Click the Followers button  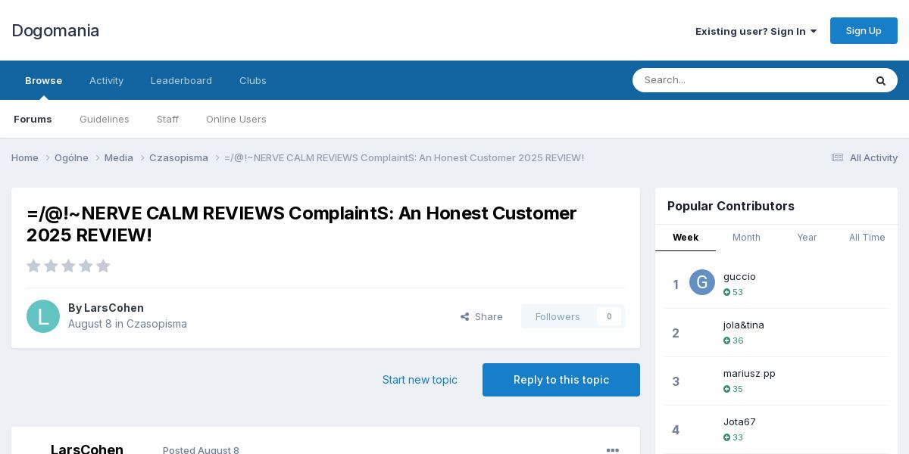(x=558, y=316)
